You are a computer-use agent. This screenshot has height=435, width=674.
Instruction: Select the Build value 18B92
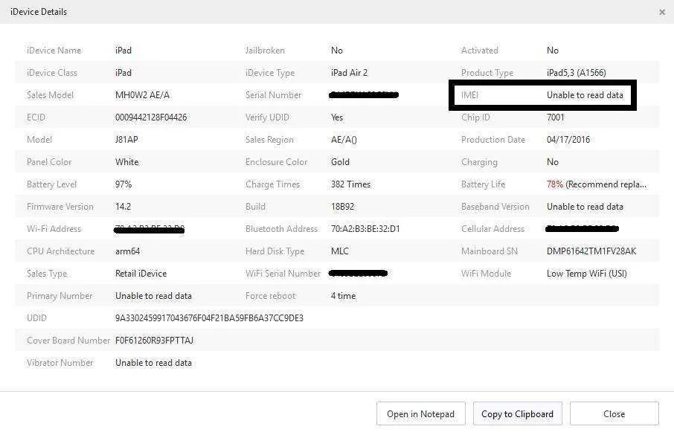tap(343, 207)
